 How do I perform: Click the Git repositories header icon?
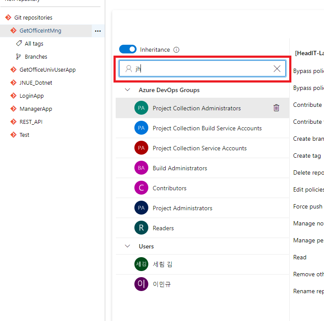point(8,17)
